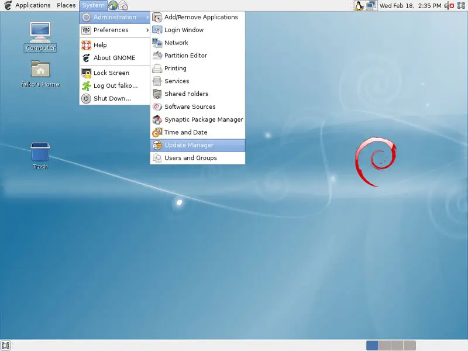The image size is (468, 351).
Task: Click the Printing label in submenu
Action: 175,68
